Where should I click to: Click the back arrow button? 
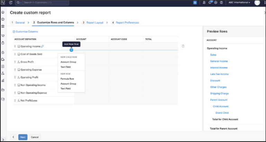[13, 137]
